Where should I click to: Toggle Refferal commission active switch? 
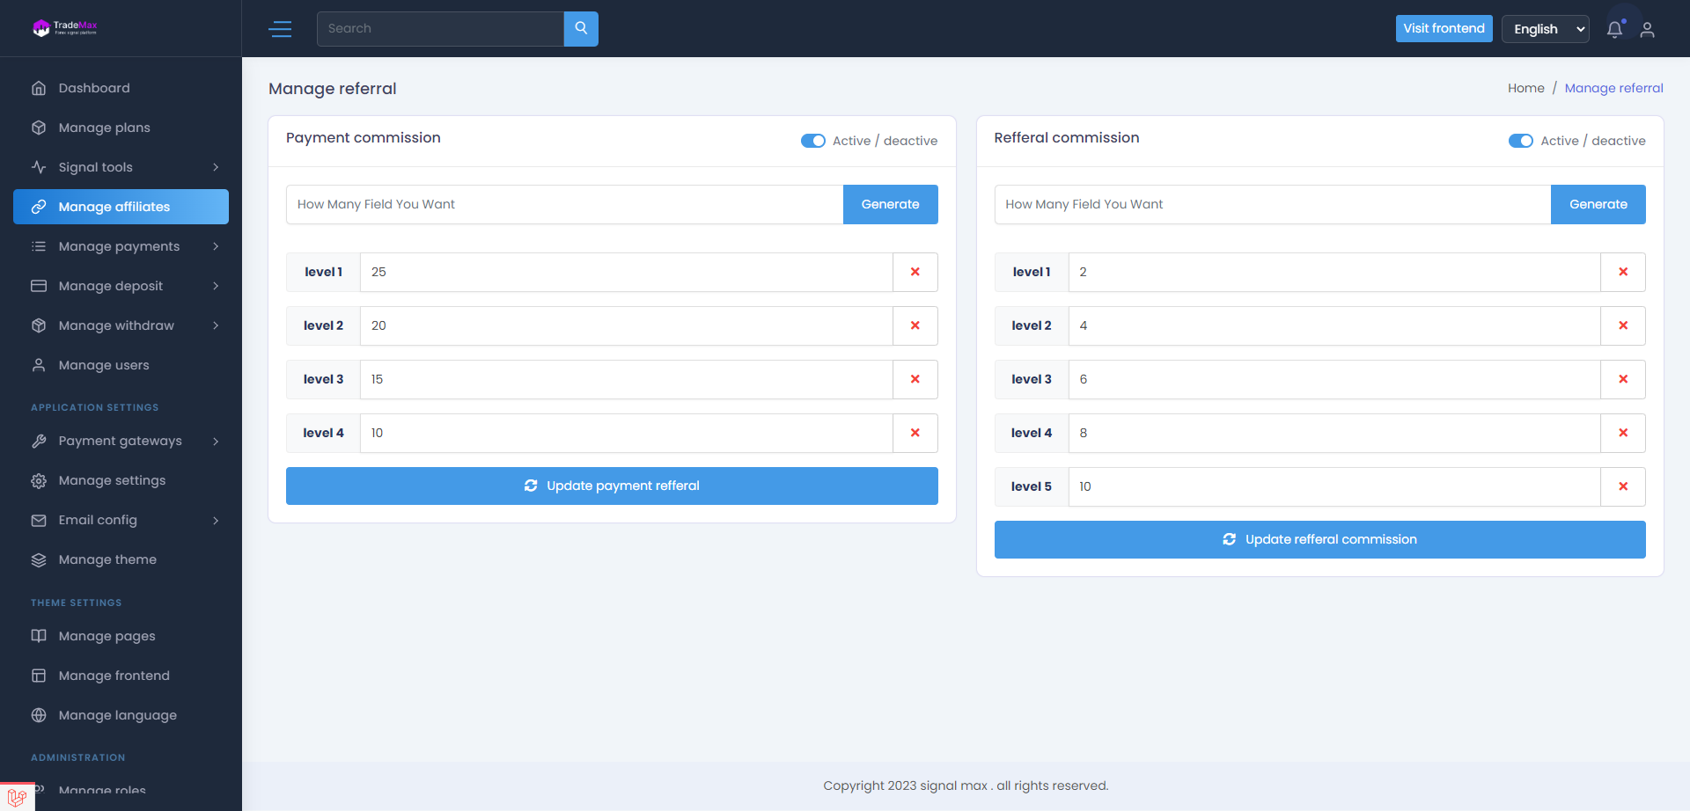[x=1520, y=141]
